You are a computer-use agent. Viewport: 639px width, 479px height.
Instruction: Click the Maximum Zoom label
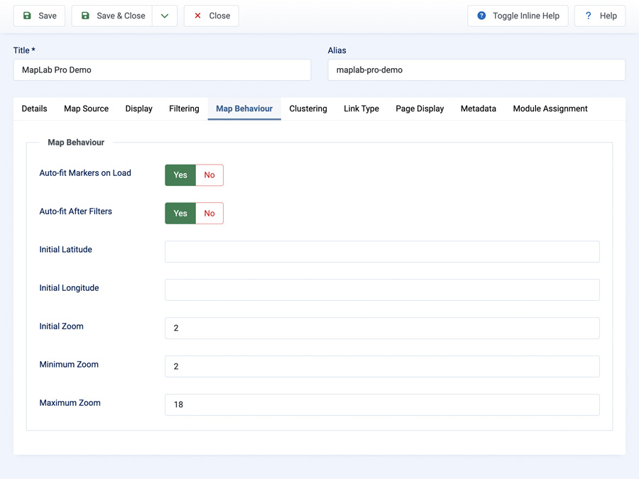tap(70, 403)
